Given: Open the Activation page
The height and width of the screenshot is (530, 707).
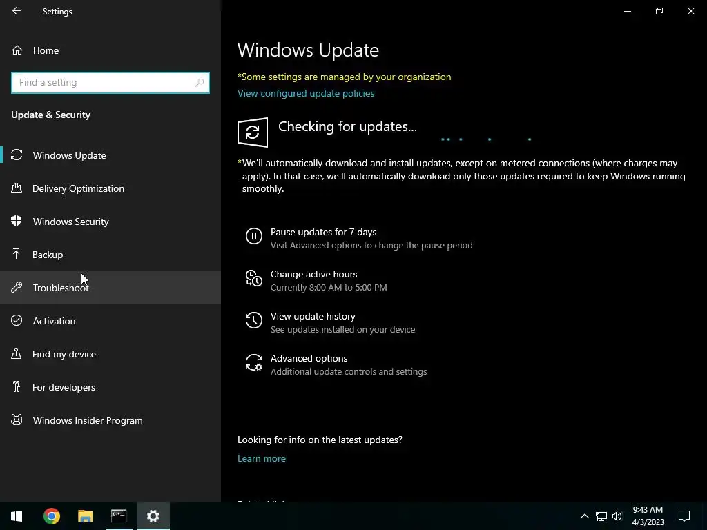Looking at the screenshot, I should (110, 320).
